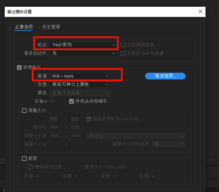Click the 渲染在 width 1920 text
Viewport: 219px width, 192px height.
[x=54, y=127]
